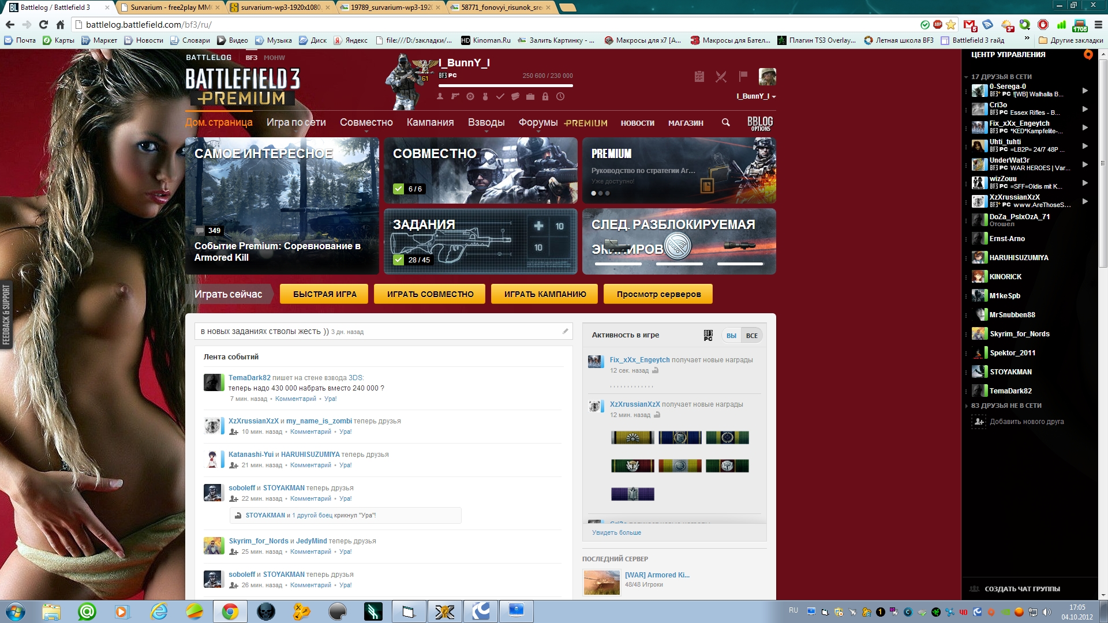Join UnderWat3r's server via arrow

click(x=1085, y=164)
